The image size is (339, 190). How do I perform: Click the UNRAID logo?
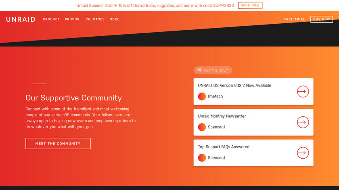[21, 19]
